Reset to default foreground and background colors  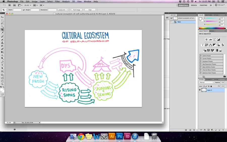click(x=1, y=87)
